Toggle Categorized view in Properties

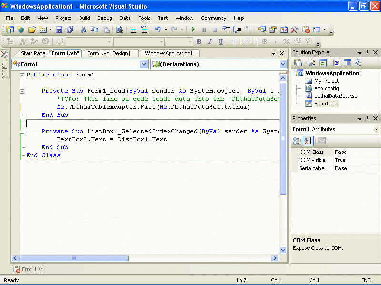(x=297, y=141)
